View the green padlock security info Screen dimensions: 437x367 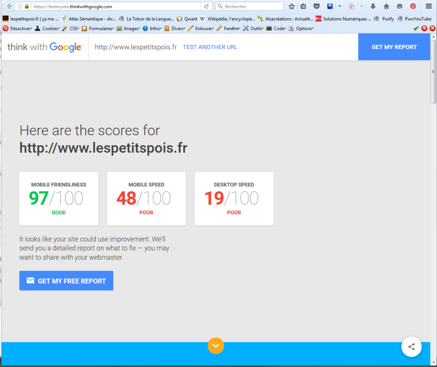[27, 6]
